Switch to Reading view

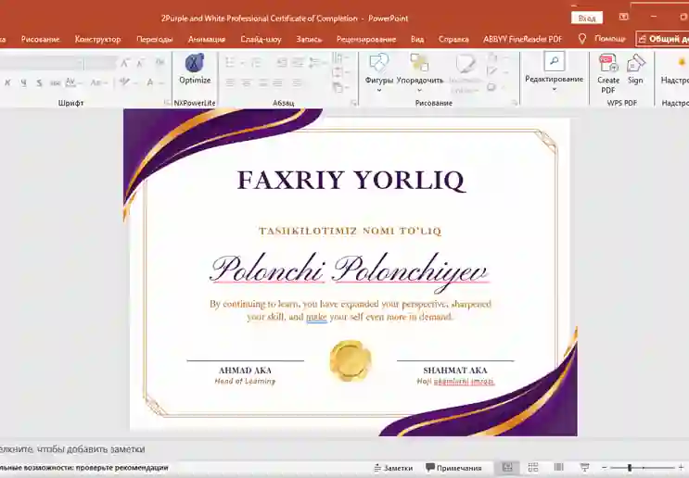click(558, 468)
